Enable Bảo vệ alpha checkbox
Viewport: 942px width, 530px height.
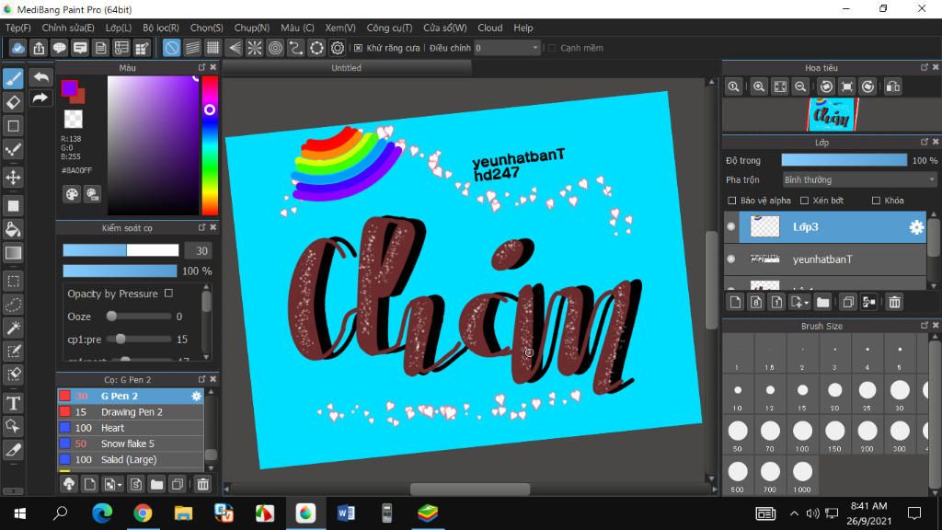(x=731, y=201)
